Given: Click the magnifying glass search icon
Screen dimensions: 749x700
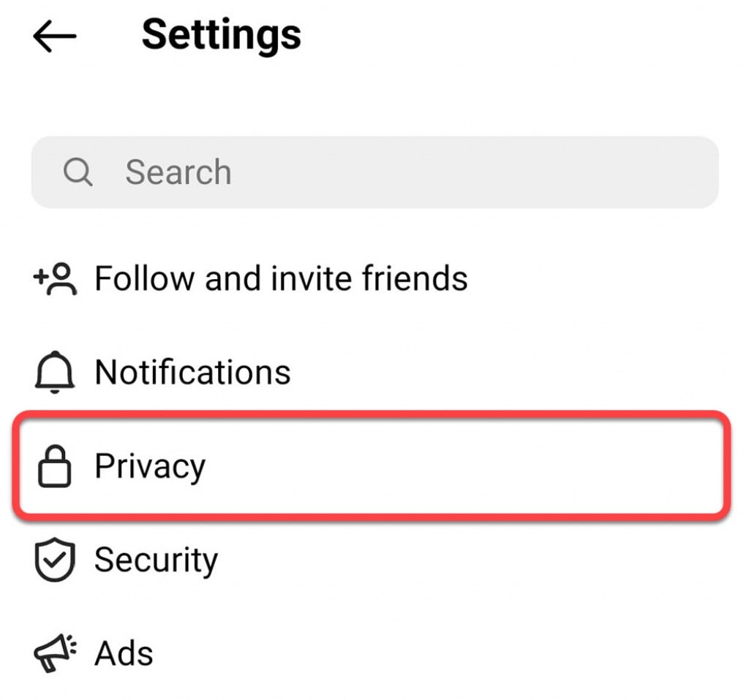Looking at the screenshot, I should 78,172.
